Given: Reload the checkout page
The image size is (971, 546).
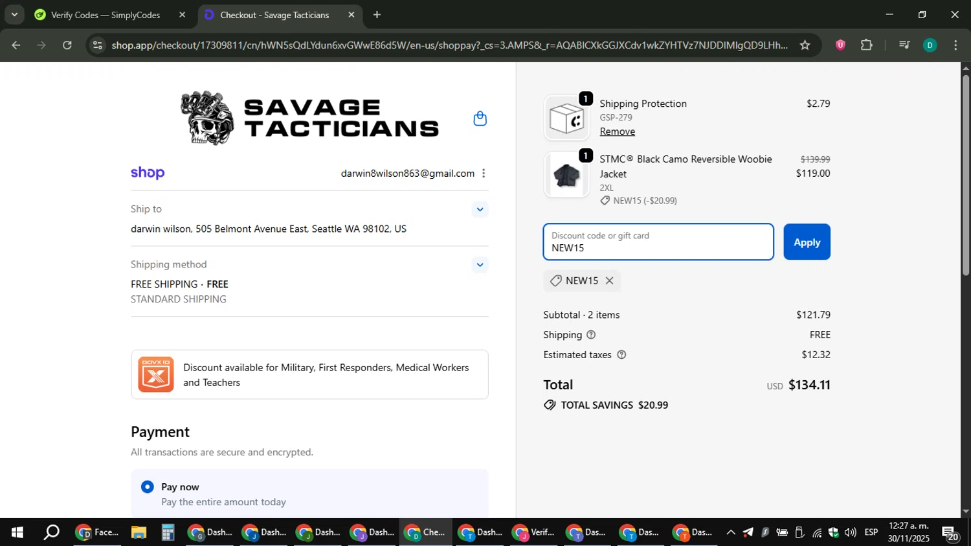Looking at the screenshot, I should tap(67, 45).
